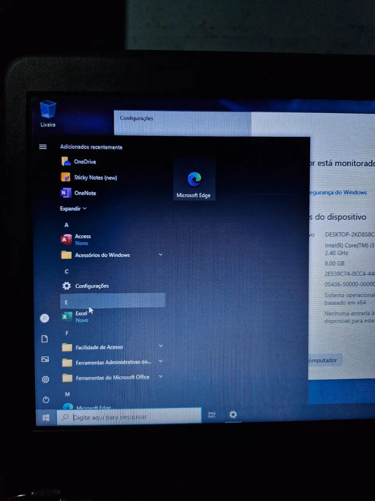375x501 pixels.
Task: Expand Ferramentas do Microsoft Office chevron
Action: click(161, 376)
